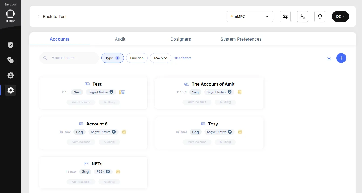Download the accounts list
This screenshot has height=193, width=362.
(329, 58)
